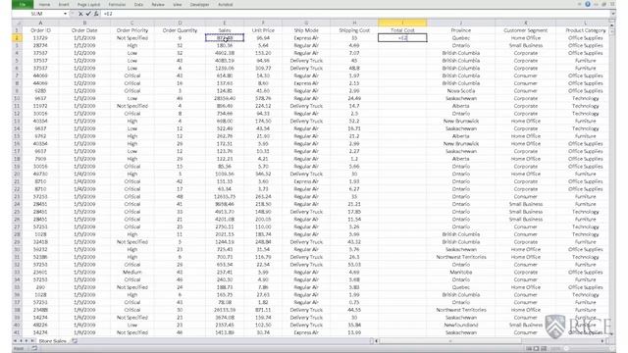Go to last sheet using tab navigation arrow

point(32,341)
